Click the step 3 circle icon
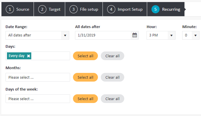Viewport: 201px width, 116px height. pyautogui.click(x=74, y=9)
